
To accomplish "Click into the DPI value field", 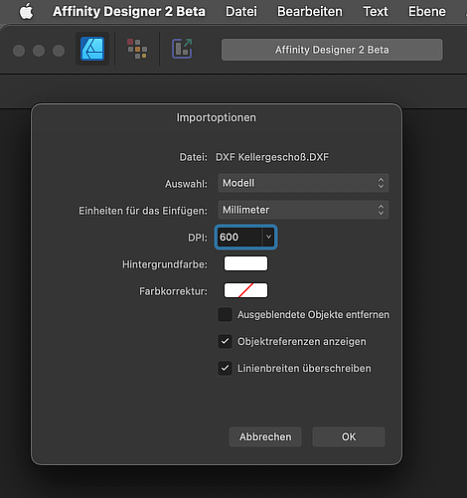I will tap(239, 237).
